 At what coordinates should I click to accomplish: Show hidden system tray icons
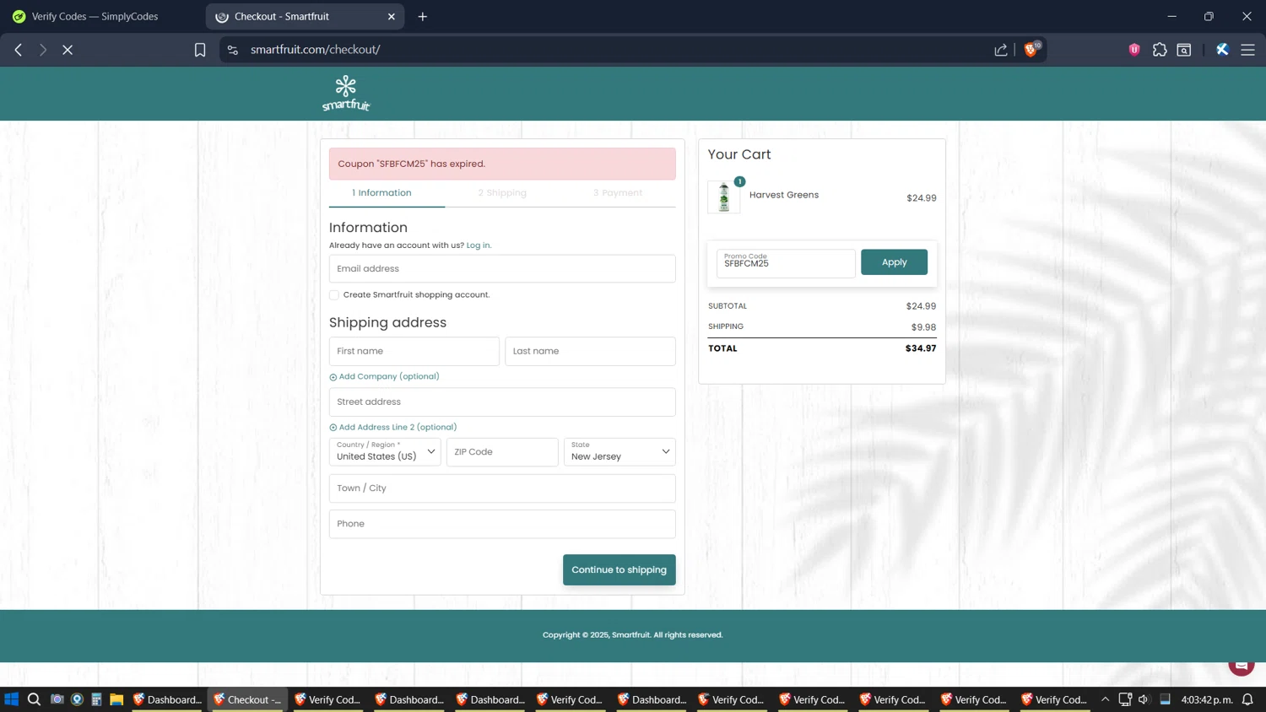[x=1105, y=699]
